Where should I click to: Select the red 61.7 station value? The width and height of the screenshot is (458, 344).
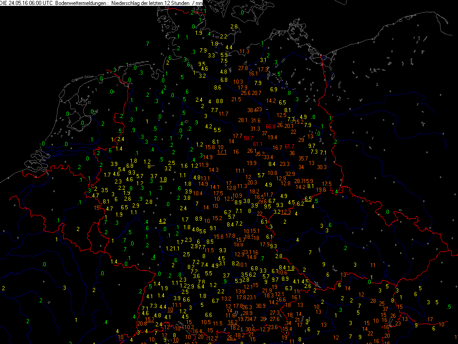click(290, 146)
